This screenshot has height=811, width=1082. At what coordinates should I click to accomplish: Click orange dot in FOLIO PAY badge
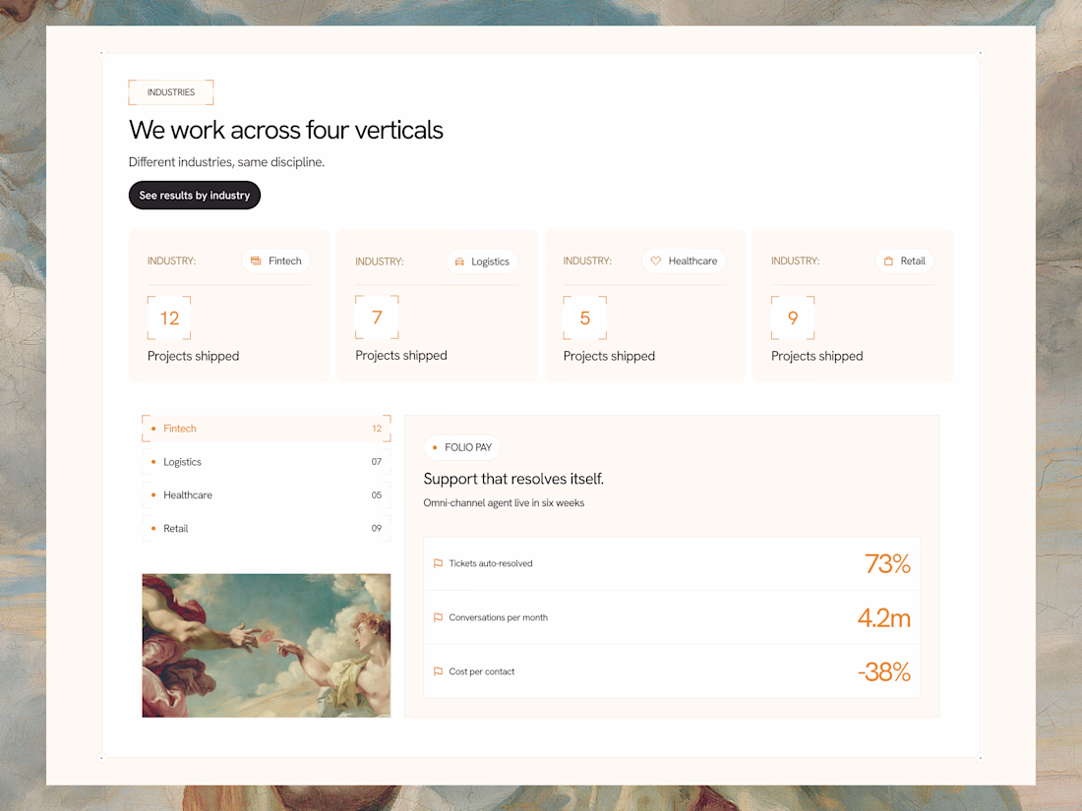click(434, 447)
